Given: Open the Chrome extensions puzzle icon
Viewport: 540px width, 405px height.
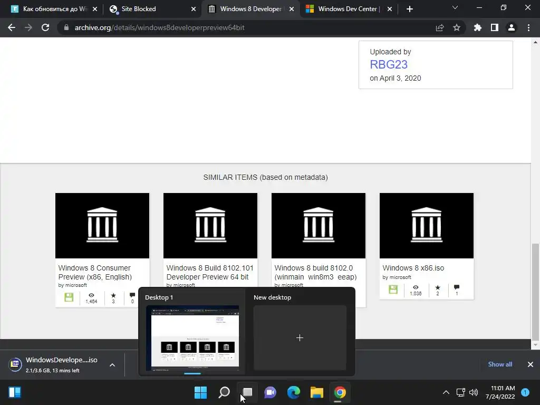Looking at the screenshot, I should [x=477, y=27].
